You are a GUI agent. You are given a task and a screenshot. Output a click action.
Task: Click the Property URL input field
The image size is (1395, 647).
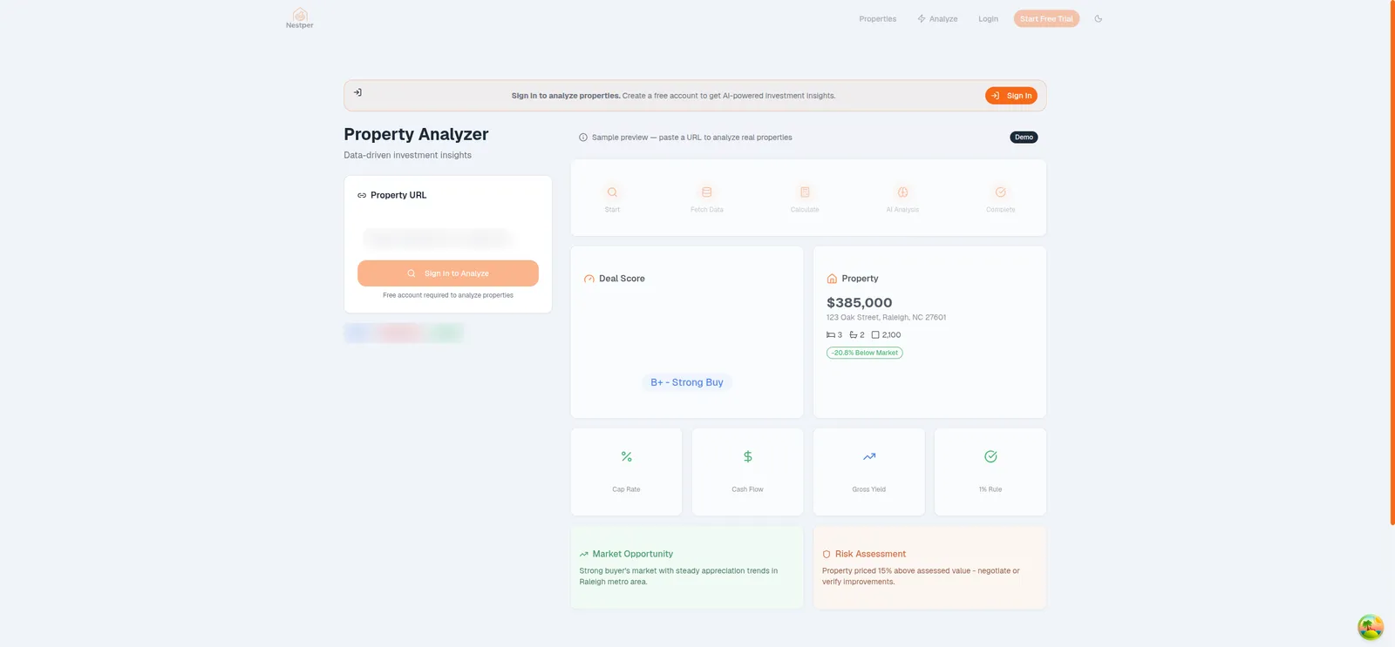(448, 238)
